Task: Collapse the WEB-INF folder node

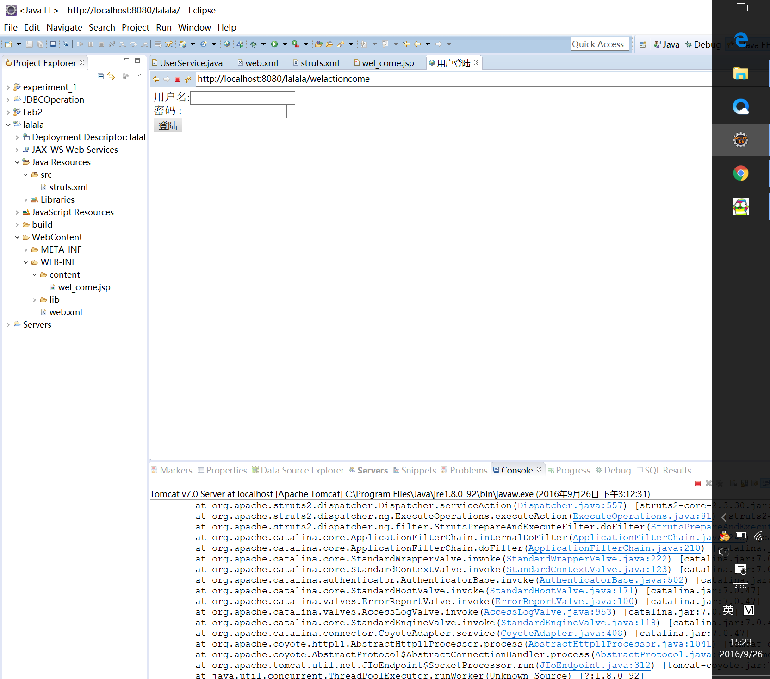Action: pos(25,262)
